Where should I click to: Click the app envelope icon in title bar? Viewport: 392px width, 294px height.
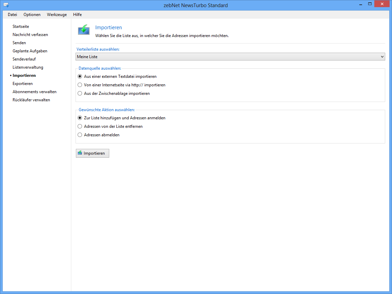pyautogui.click(x=6, y=5)
